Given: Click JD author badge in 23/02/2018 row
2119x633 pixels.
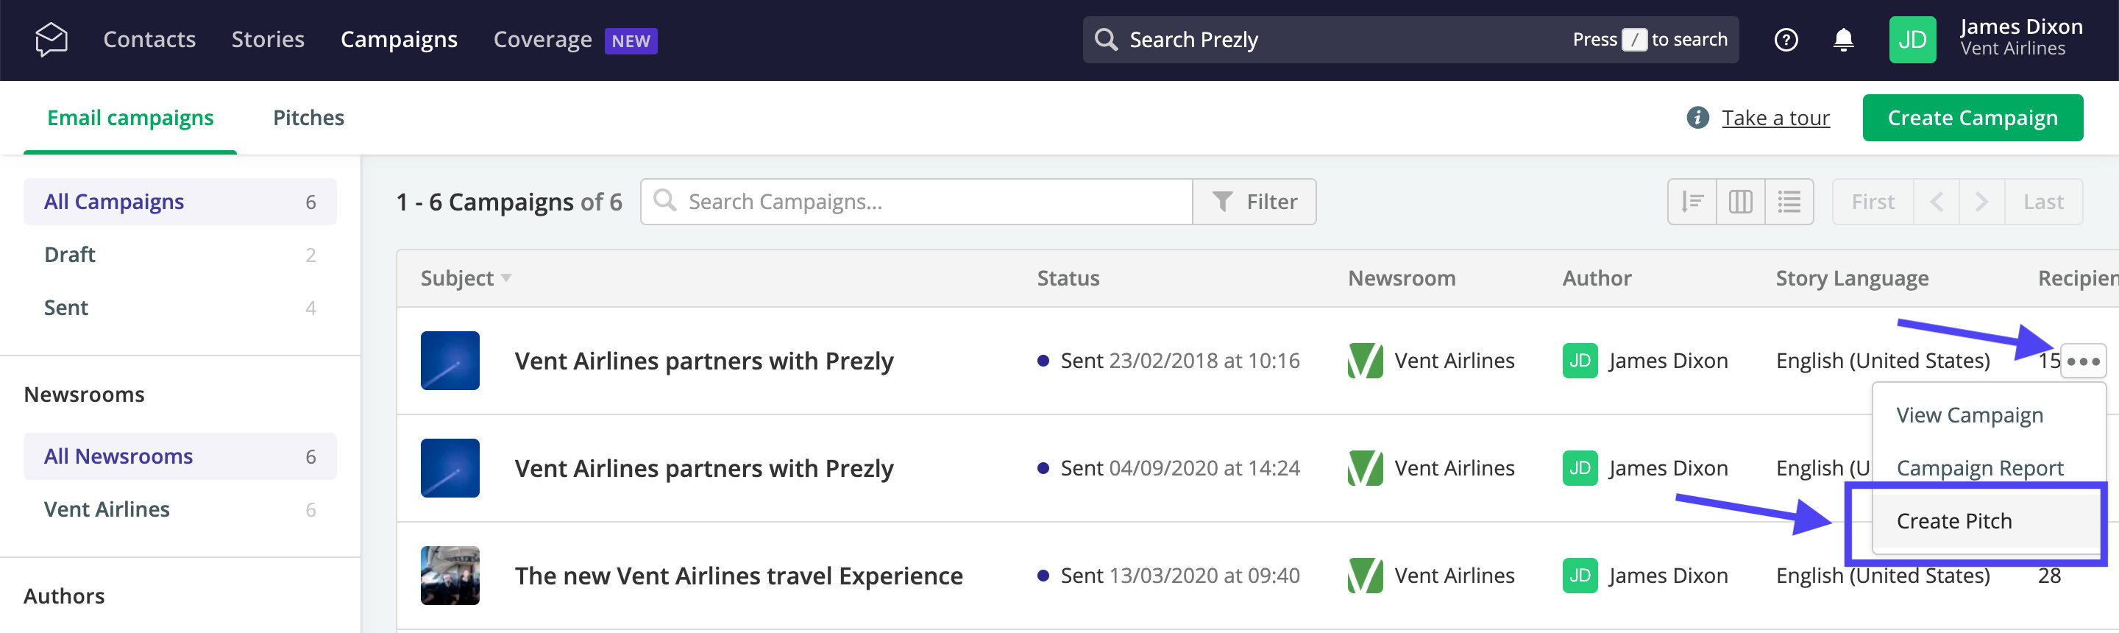Looking at the screenshot, I should tap(1580, 361).
